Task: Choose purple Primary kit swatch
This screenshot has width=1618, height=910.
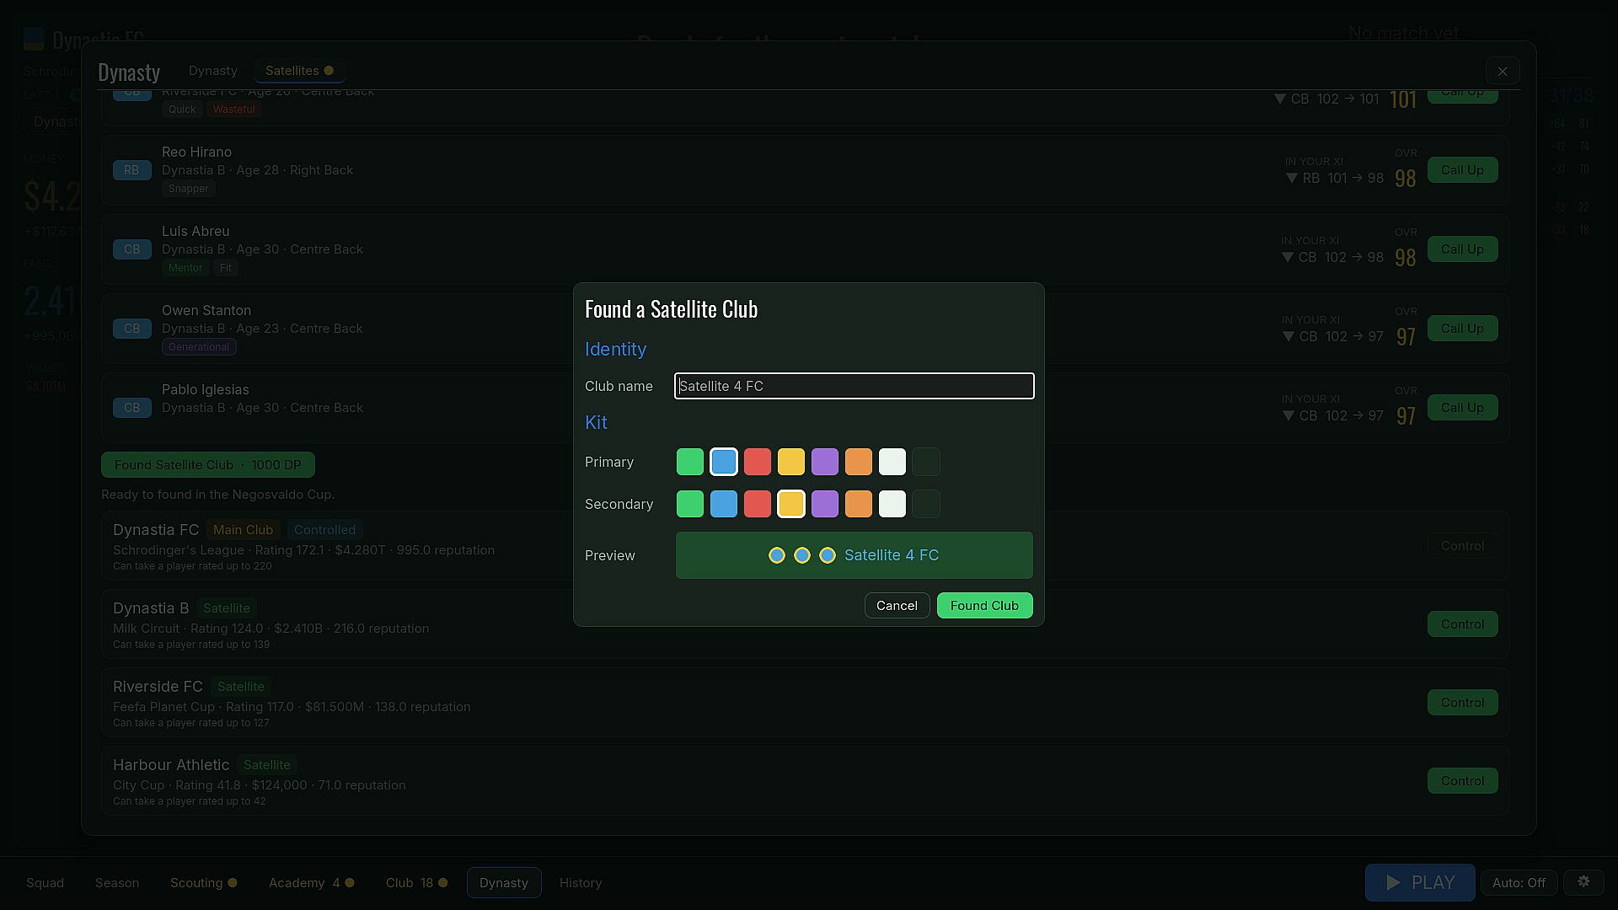Action: pos(825,462)
